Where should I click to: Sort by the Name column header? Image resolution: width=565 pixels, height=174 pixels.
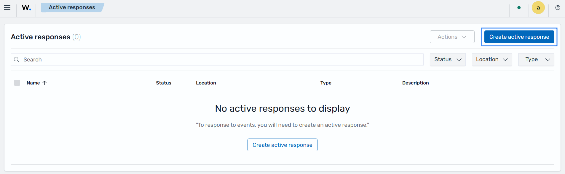tap(33, 83)
